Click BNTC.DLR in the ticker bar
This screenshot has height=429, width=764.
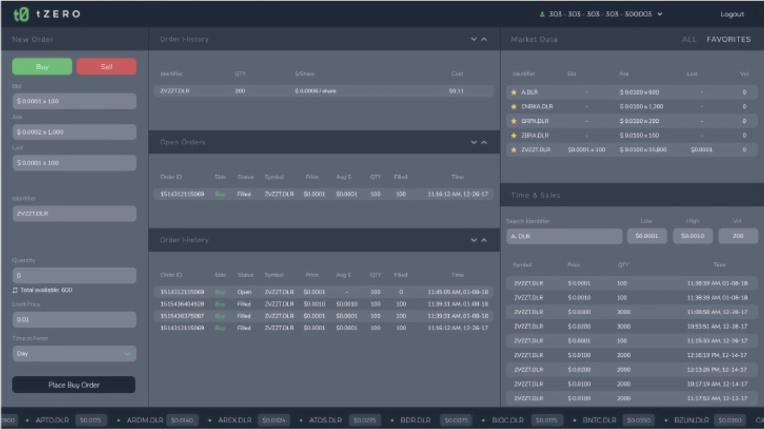tap(599, 420)
